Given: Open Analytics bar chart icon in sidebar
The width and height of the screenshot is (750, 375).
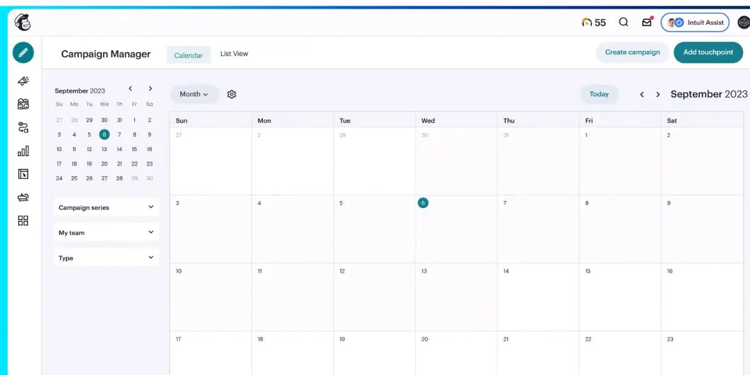Looking at the screenshot, I should point(23,151).
